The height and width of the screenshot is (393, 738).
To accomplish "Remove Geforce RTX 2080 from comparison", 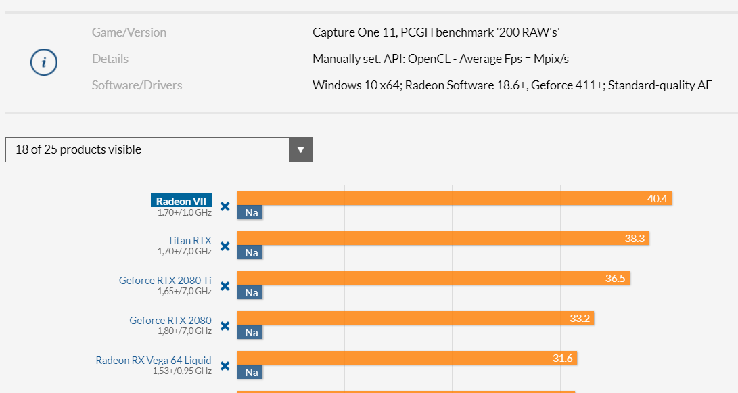I will click(x=225, y=326).
